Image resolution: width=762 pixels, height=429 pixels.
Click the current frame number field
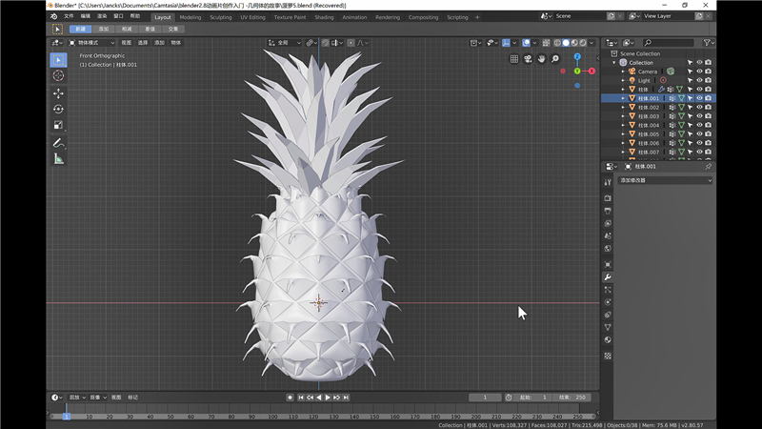point(485,398)
